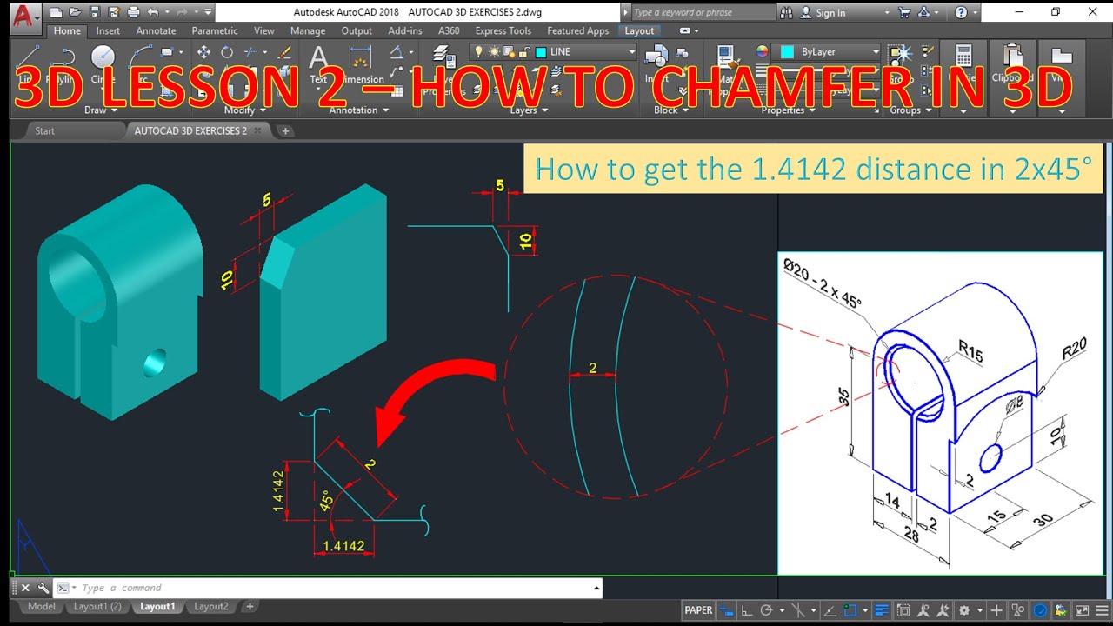Open the Help question mark icon
Image resolution: width=1113 pixels, height=626 pixels.
click(961, 12)
